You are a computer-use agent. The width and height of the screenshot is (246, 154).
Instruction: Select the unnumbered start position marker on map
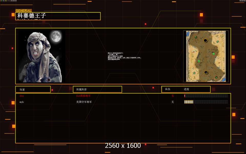[206, 41]
